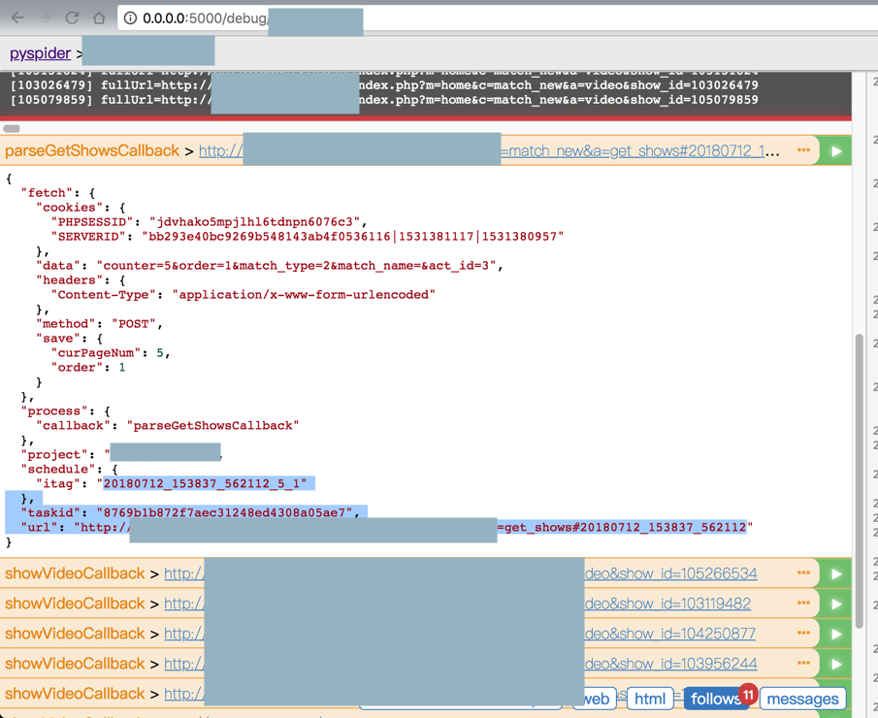Reload the page with refresh icon
Viewport: 878px width, 718px height.
72,17
